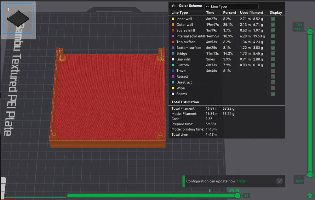Click the orange Outer wall color swatch
315x200 pixels.
pyautogui.click(x=173, y=25)
